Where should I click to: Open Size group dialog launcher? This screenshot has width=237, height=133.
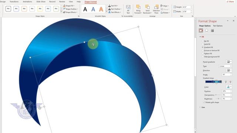[x=193, y=16]
